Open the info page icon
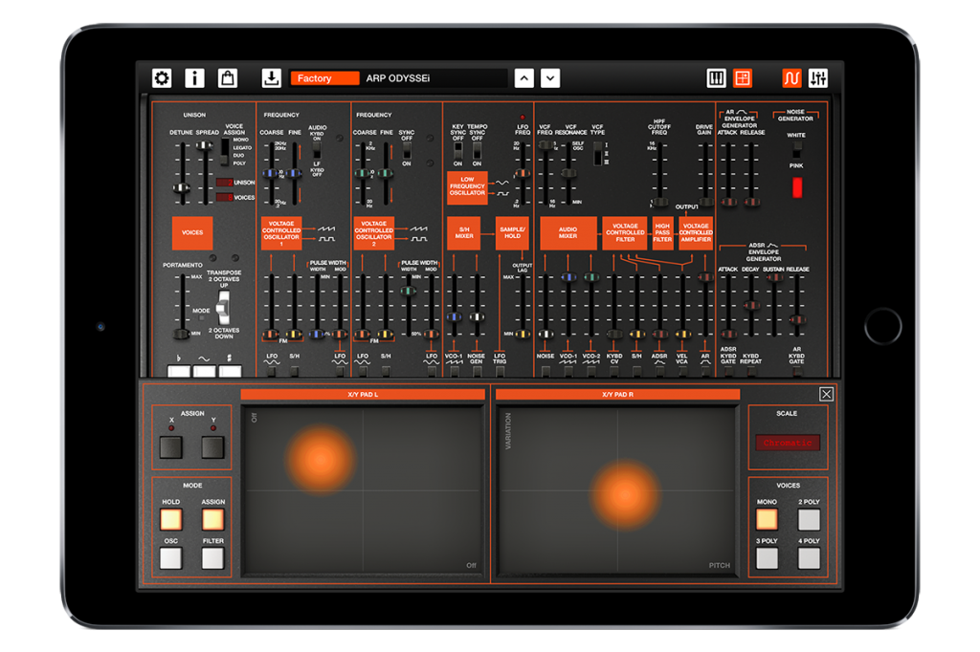This screenshot has width=980, height=652. [x=194, y=78]
